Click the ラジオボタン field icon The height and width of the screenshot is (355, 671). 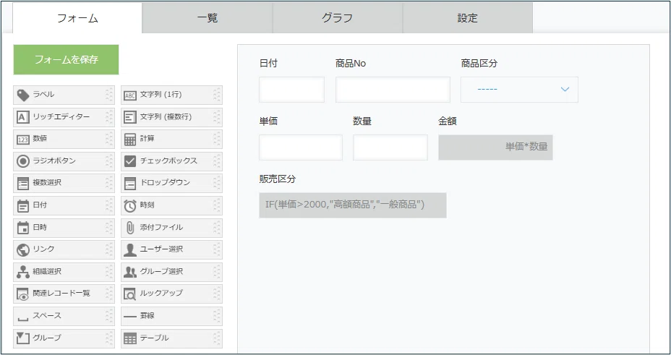coord(23,161)
